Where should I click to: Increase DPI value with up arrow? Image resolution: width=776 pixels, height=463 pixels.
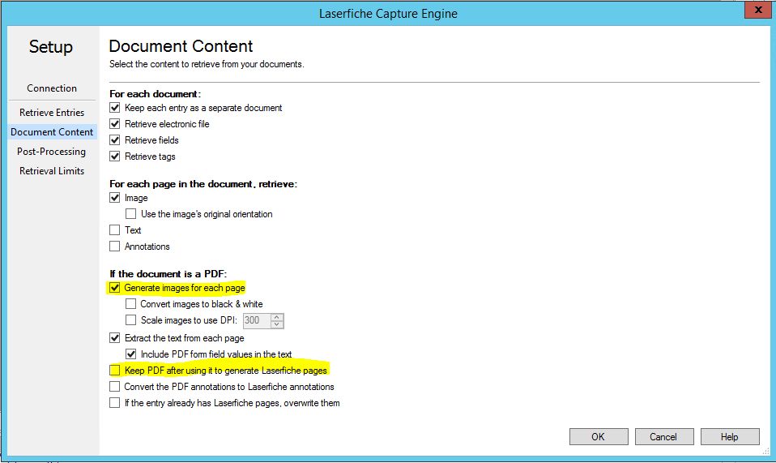(277, 317)
